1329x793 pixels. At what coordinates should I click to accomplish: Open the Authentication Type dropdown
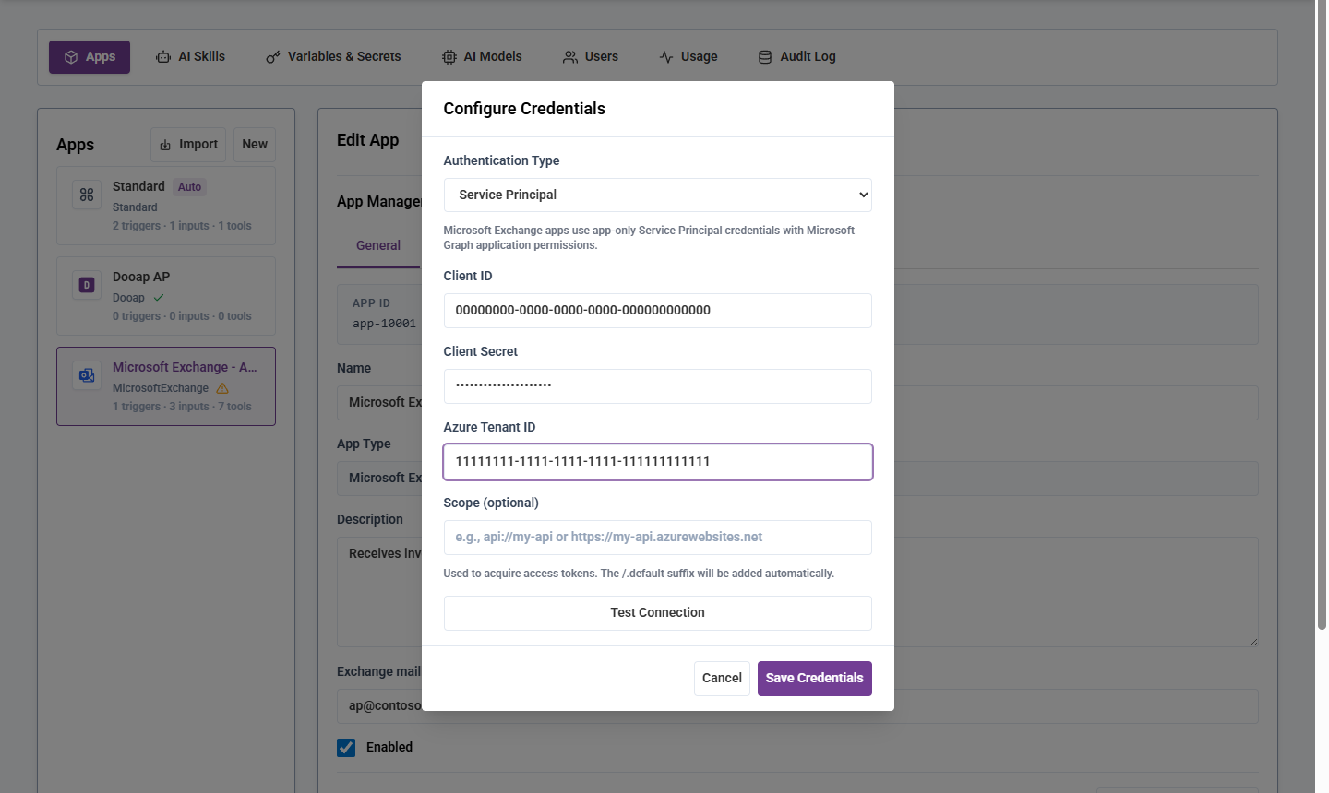click(x=658, y=195)
